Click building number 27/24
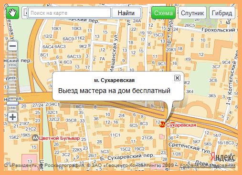 (38, 105)
